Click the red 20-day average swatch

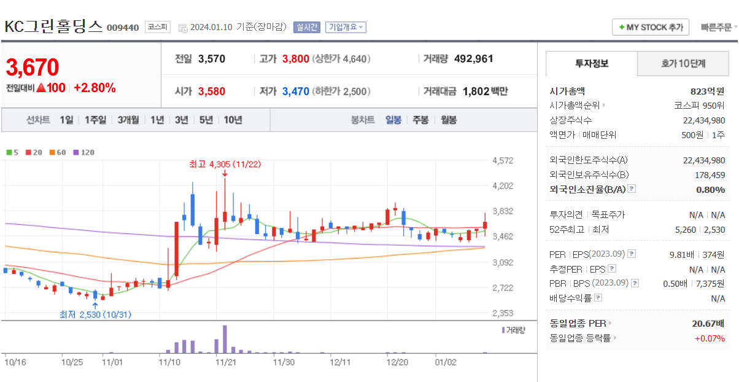(x=28, y=152)
